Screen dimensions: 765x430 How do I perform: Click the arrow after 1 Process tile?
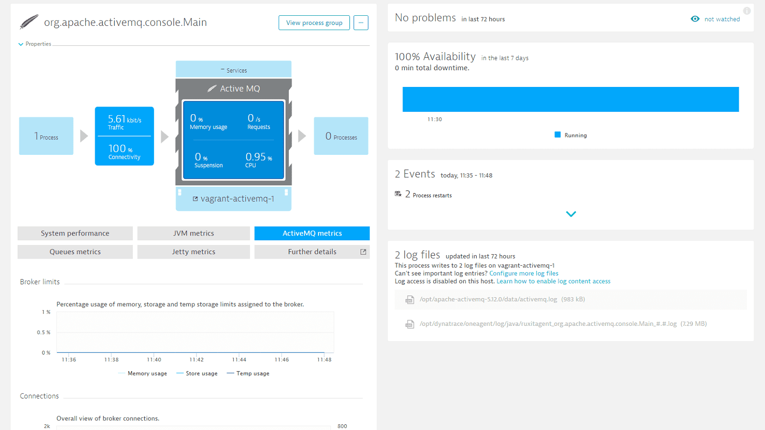coord(84,136)
